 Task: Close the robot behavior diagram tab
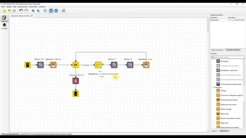(x=32, y=16)
